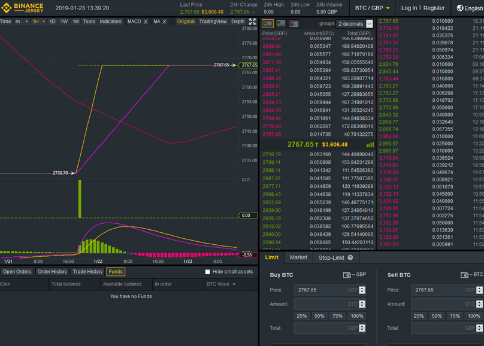The image size is (484, 346).
Task: Switch to Market order tab
Action: point(298,257)
